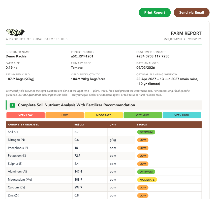
Task: Click the Calcium (Ca) row label
Action: pyautogui.click(x=16, y=187)
